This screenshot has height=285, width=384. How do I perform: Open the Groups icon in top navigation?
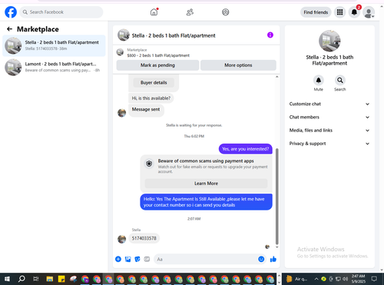click(226, 12)
